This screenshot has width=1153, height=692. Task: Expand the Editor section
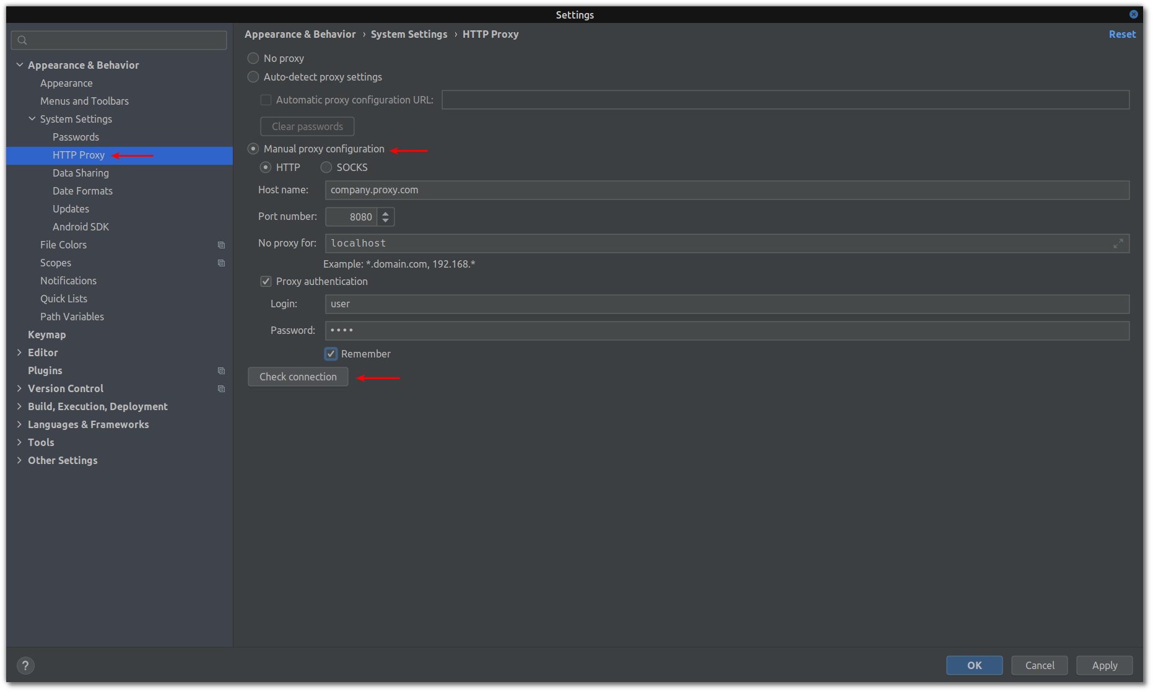click(20, 353)
